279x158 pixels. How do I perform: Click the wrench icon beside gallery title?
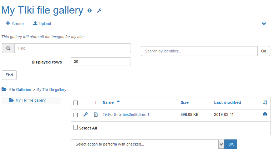[100, 11]
